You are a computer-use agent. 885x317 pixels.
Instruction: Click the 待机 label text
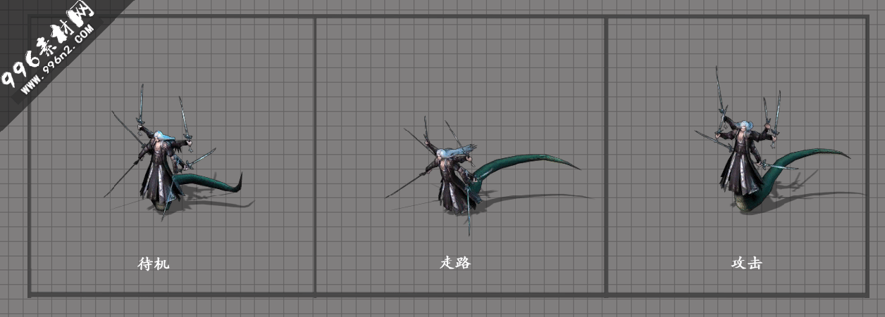[x=154, y=264]
